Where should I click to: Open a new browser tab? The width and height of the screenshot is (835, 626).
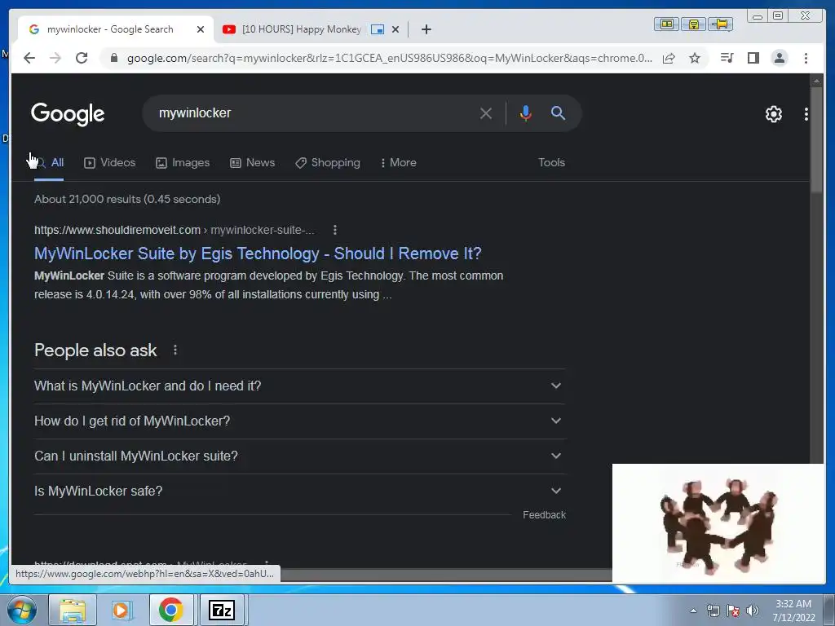426,29
